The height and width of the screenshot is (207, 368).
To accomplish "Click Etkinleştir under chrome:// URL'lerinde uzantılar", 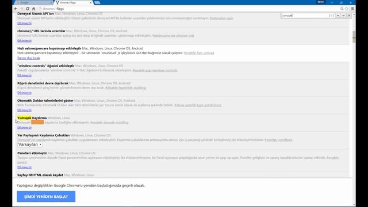I will (x=24, y=41).
